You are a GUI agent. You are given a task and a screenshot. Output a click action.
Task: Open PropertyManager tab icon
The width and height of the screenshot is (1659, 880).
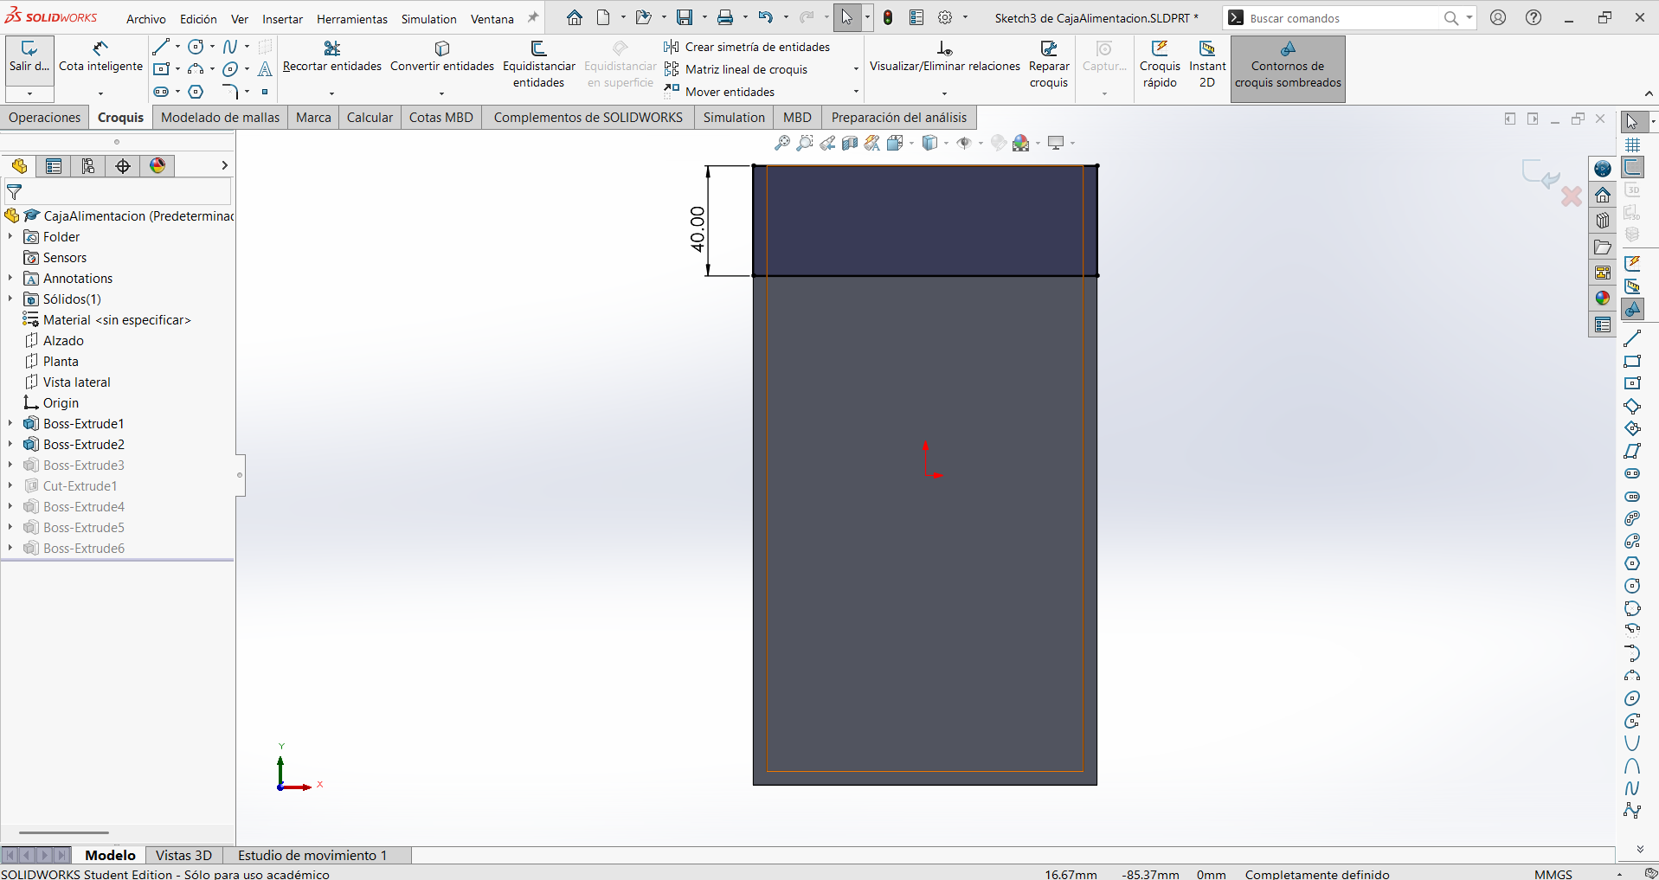tap(54, 166)
